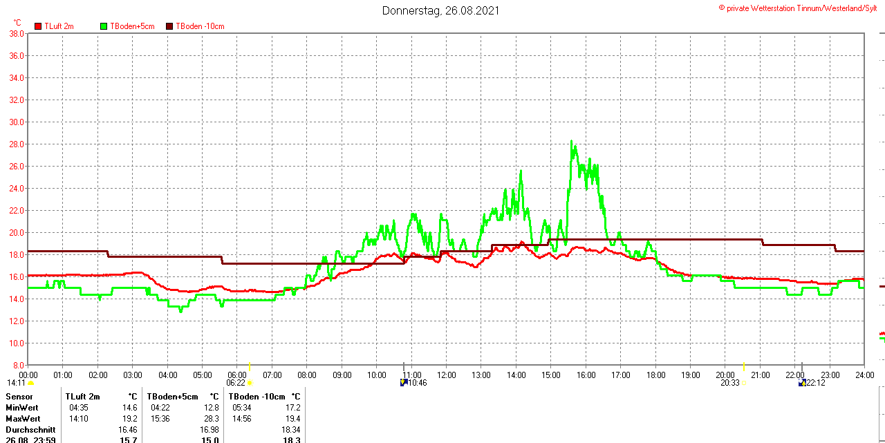Click the sunset icon at 20:33
This screenshot has width=885, height=443.
745,383
